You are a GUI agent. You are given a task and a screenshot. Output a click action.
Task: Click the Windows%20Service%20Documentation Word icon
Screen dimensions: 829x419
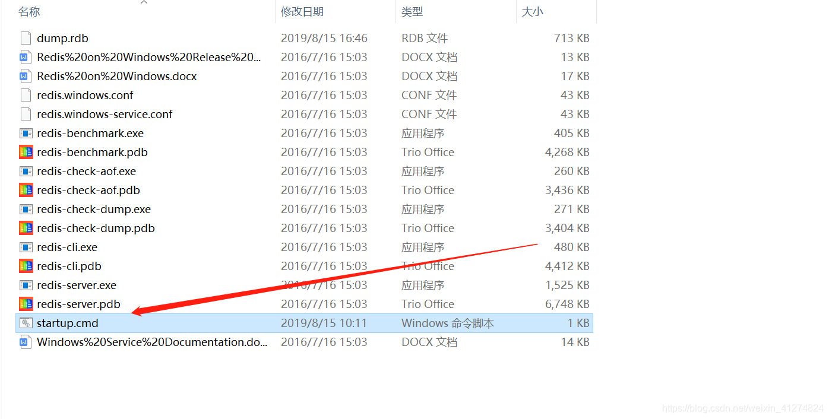[x=26, y=342]
